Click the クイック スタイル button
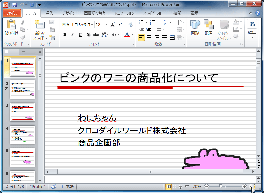Screen dimensions: 264x193 point(223,29)
